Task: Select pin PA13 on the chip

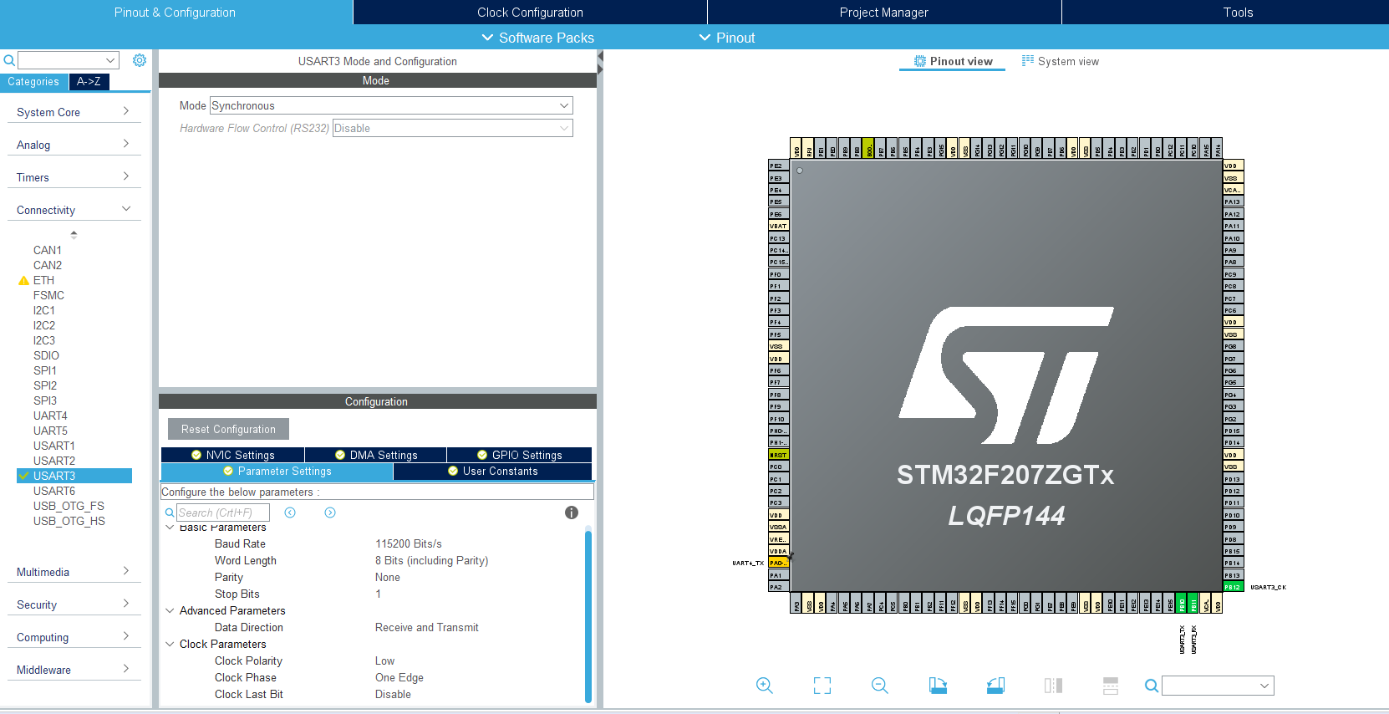Action: 1234,201
